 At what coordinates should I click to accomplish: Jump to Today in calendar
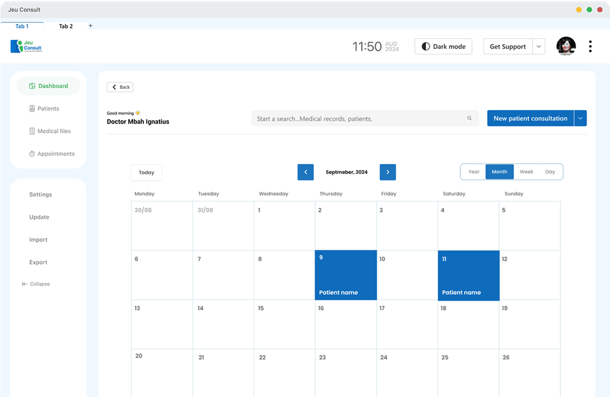point(147,172)
